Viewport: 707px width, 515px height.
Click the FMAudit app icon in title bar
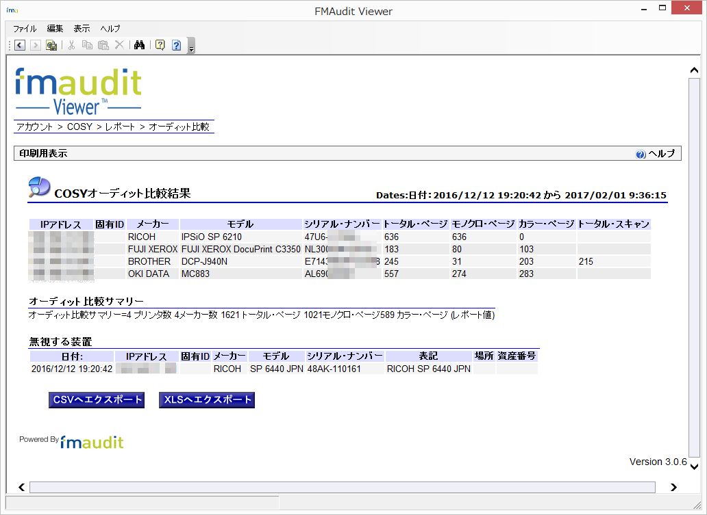[x=12, y=10]
